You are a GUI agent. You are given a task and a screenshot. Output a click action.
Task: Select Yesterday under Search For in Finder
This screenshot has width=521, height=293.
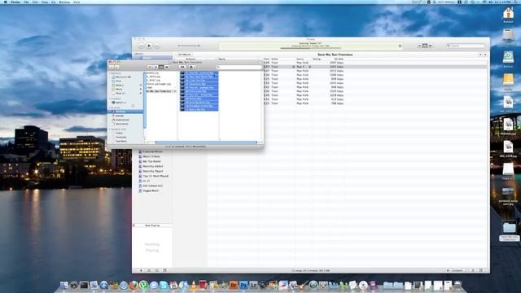pos(120,138)
